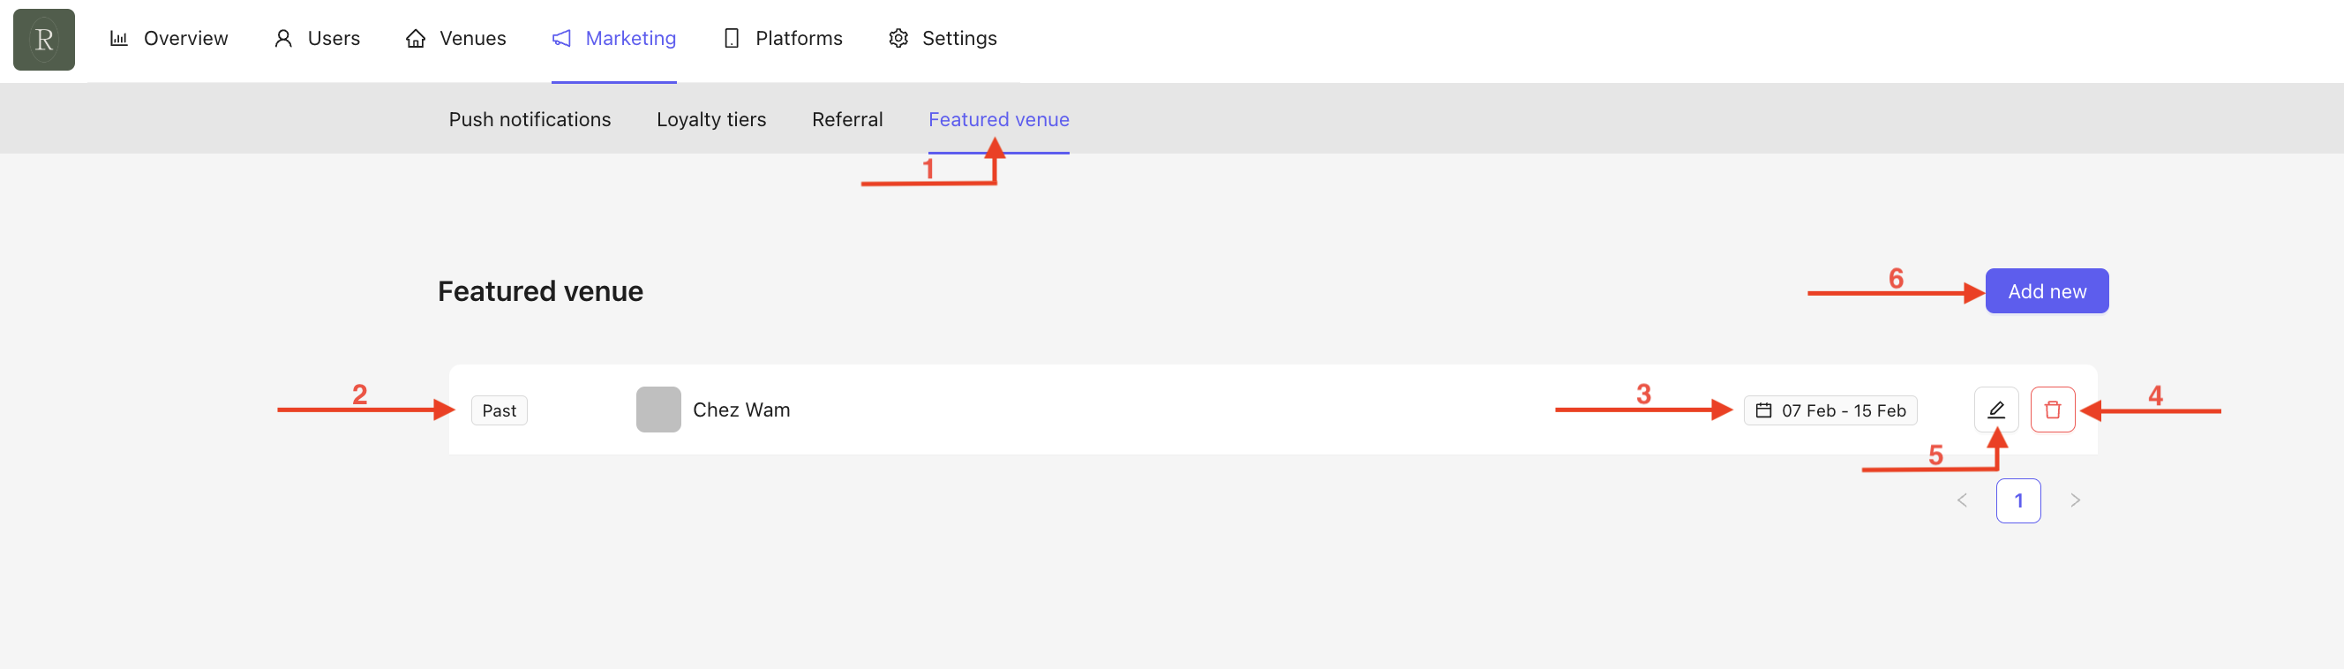Screen dimensions: 2344x669
Task: Open the Loyalty tiers tab
Action: pos(710,119)
